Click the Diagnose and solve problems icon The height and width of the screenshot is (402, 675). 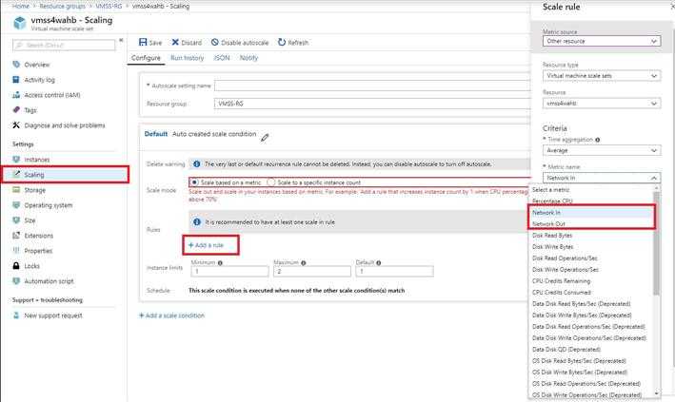(16, 125)
